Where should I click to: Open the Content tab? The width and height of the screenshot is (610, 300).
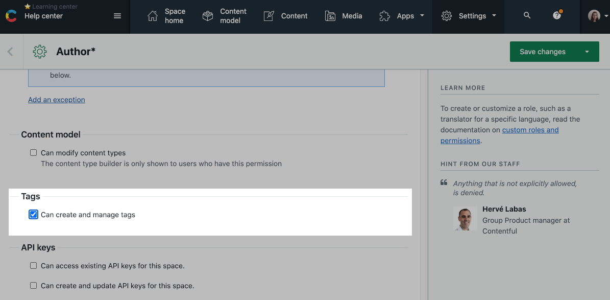[x=285, y=16]
